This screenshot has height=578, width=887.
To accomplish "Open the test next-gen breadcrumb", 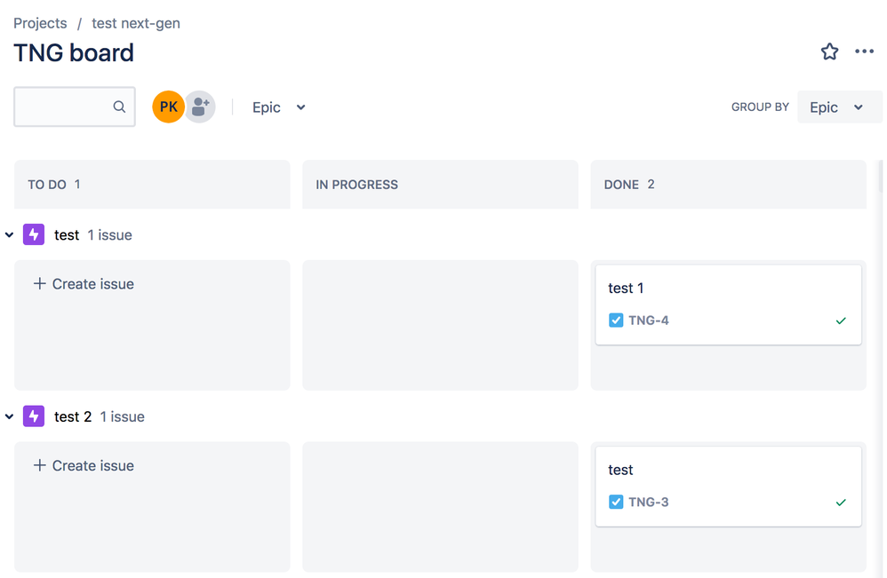I will [x=135, y=23].
